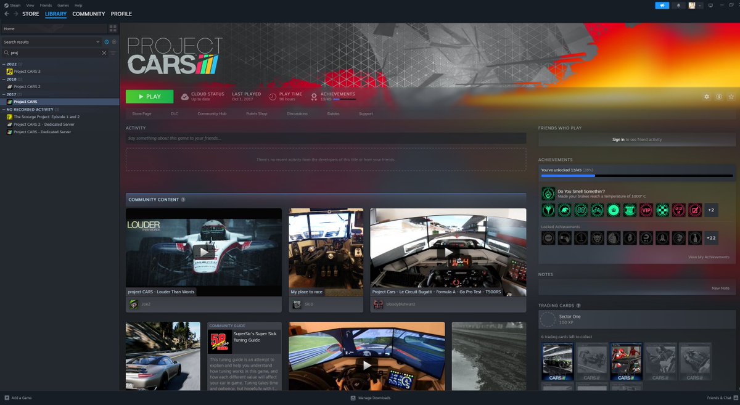Open the Store Page link
The height and width of the screenshot is (405, 740).
coord(142,113)
